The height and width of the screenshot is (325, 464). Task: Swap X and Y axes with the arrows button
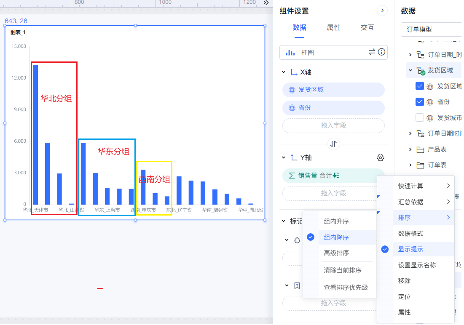(333, 144)
